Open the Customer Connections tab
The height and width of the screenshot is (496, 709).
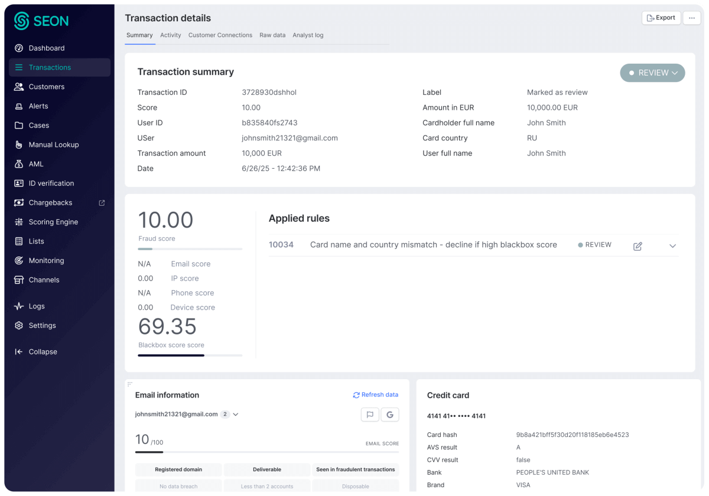[220, 35]
